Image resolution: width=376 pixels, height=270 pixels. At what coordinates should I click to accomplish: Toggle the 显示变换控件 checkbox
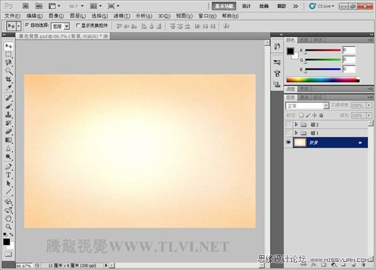(x=78, y=25)
